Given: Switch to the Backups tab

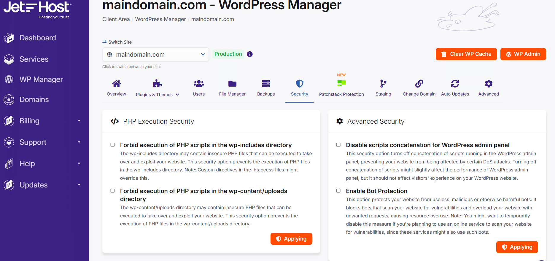Looking at the screenshot, I should [x=266, y=88].
